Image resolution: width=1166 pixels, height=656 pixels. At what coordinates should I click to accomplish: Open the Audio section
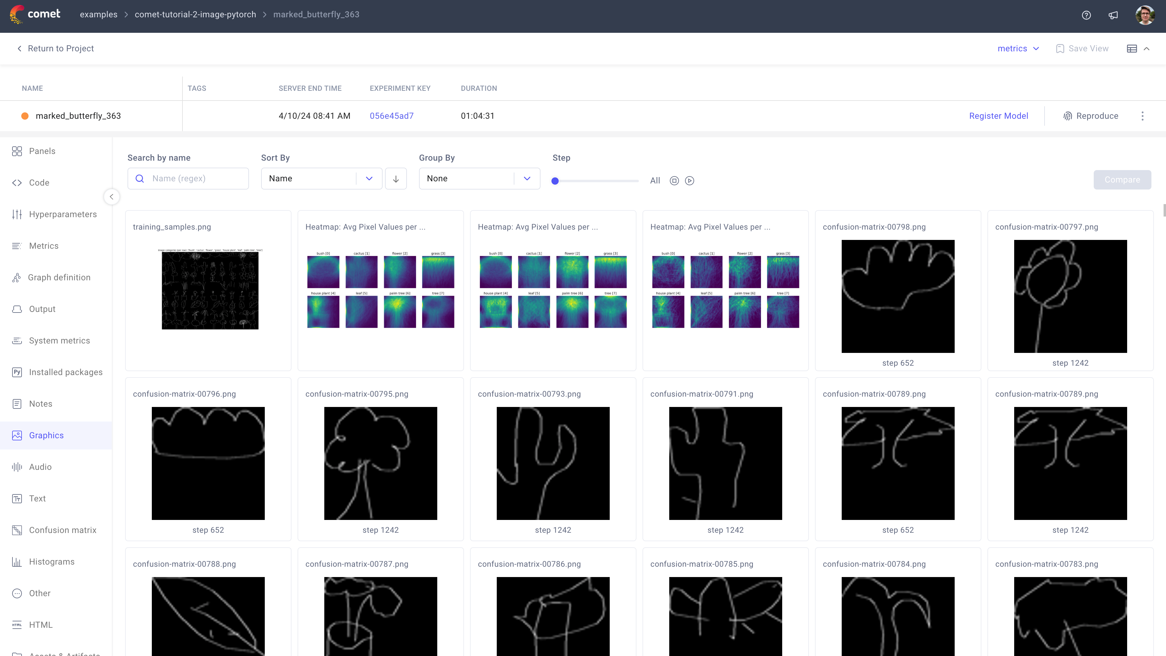pos(40,467)
